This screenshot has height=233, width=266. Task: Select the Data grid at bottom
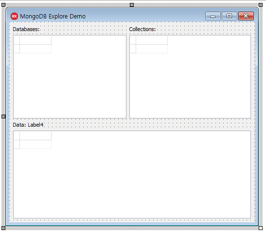pyautogui.click(x=132, y=174)
